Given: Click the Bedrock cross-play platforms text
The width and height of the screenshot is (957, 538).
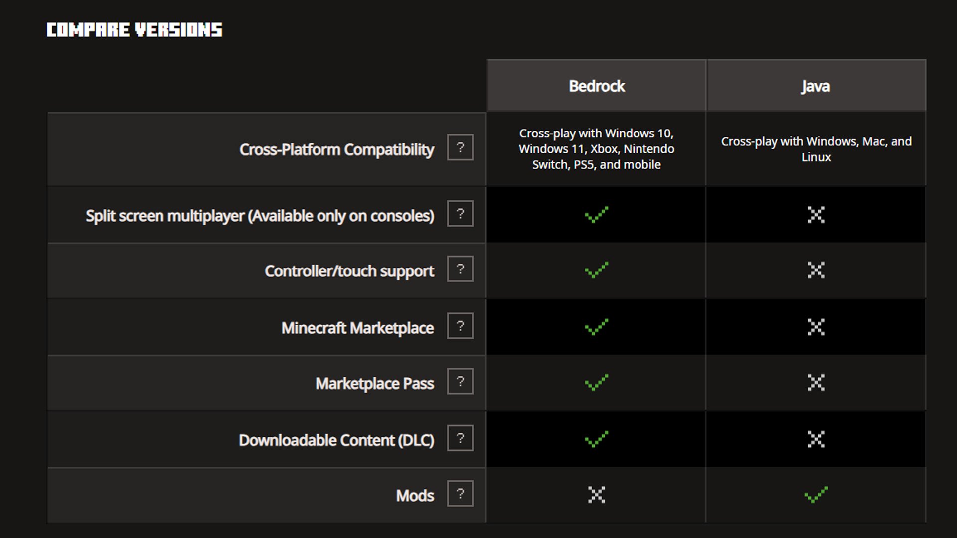Looking at the screenshot, I should pos(597,149).
